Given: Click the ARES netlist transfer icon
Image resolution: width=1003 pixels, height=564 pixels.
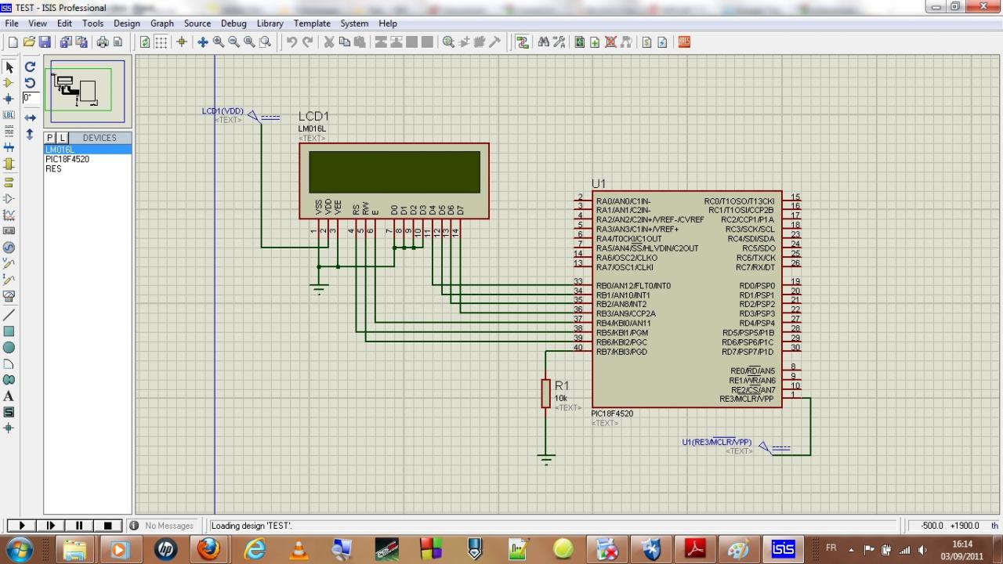Looking at the screenshot, I should [684, 42].
